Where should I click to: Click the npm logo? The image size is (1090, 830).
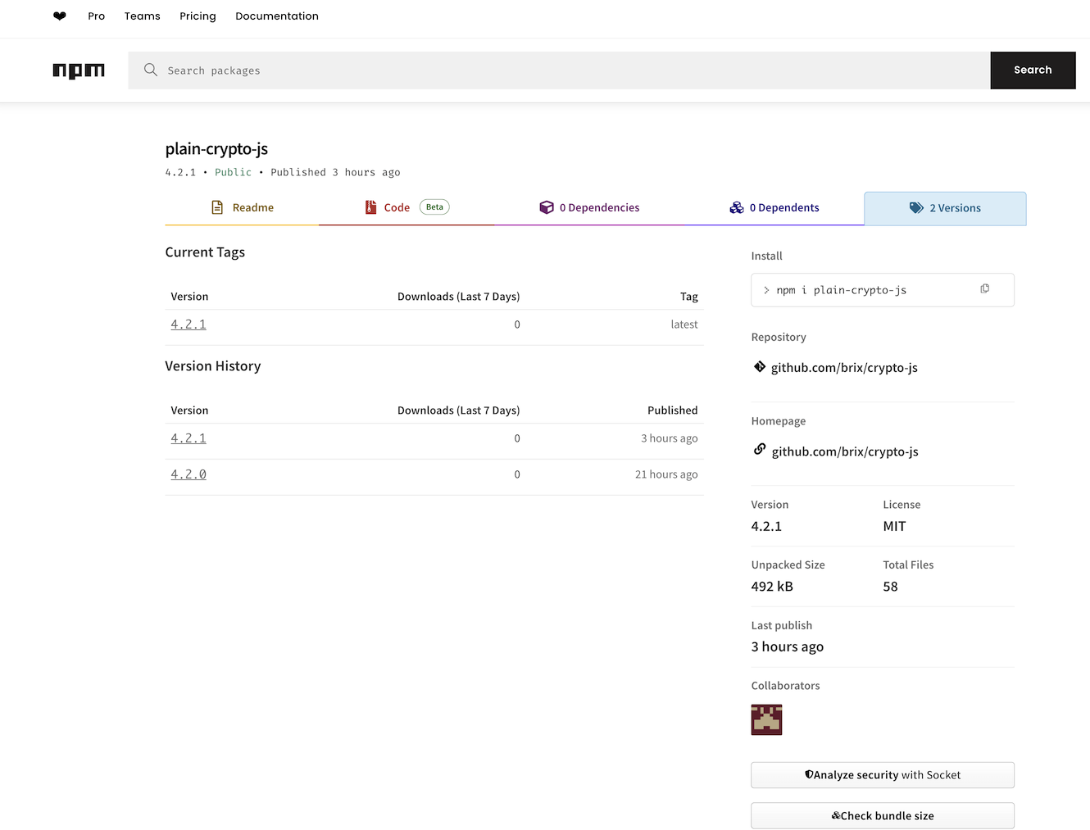(x=79, y=70)
